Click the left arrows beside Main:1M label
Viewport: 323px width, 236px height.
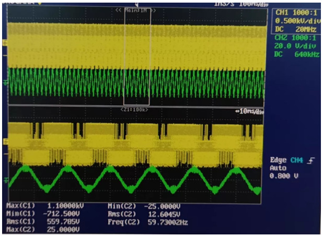(x=119, y=10)
